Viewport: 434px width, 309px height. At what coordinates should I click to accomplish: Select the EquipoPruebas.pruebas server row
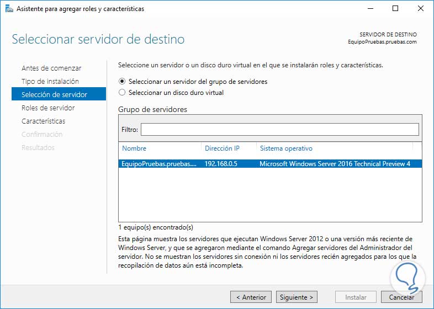pyautogui.click(x=270, y=164)
